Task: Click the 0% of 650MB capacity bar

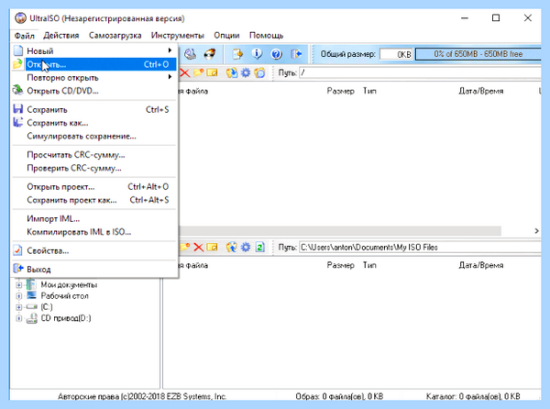Action: tap(478, 54)
